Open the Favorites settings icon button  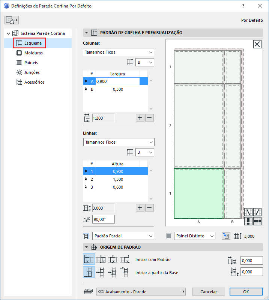coord(12,20)
